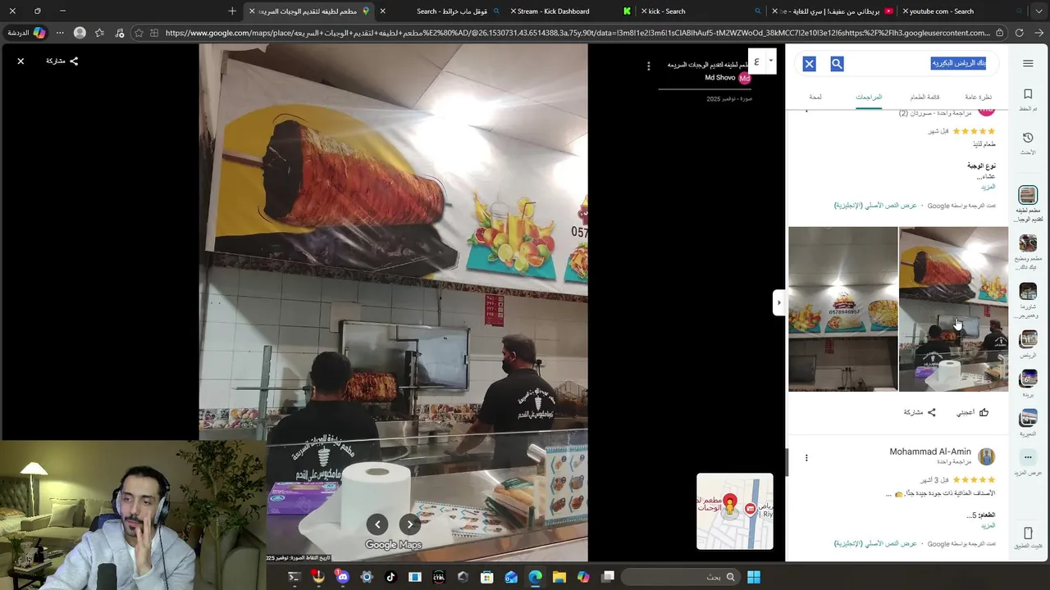This screenshot has height=590, width=1050.
Task: Open TikTok from taskbar
Action: [x=390, y=577]
